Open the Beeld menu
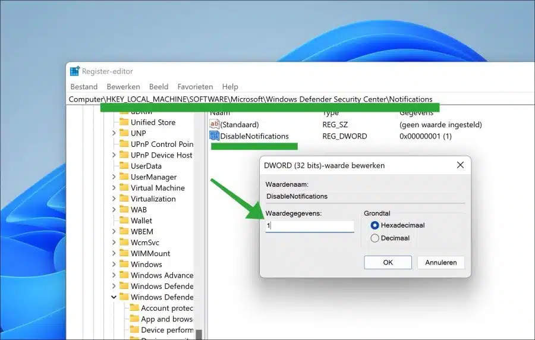The height and width of the screenshot is (340, 535). pos(159,87)
